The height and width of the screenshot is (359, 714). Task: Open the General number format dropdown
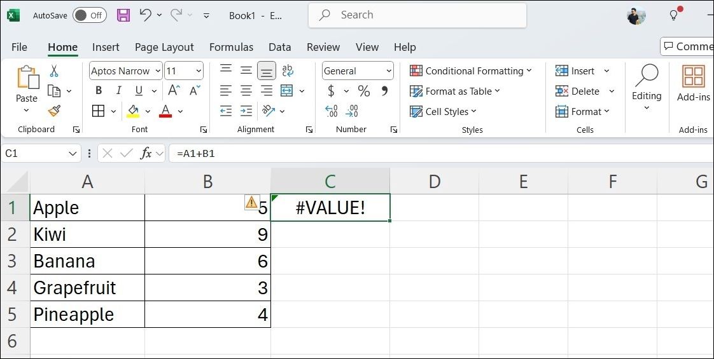(358, 71)
